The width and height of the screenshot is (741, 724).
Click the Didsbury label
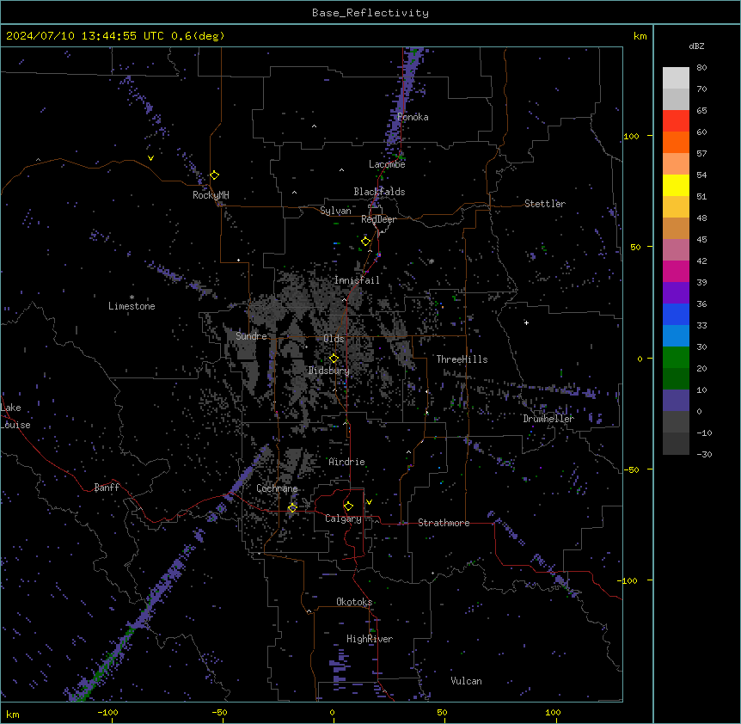pos(329,371)
